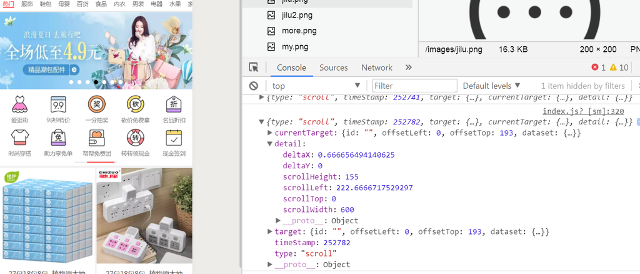Viewport: 640px width, 274px height.
Task: Select the 电器 category tab
Action: pos(156,4)
